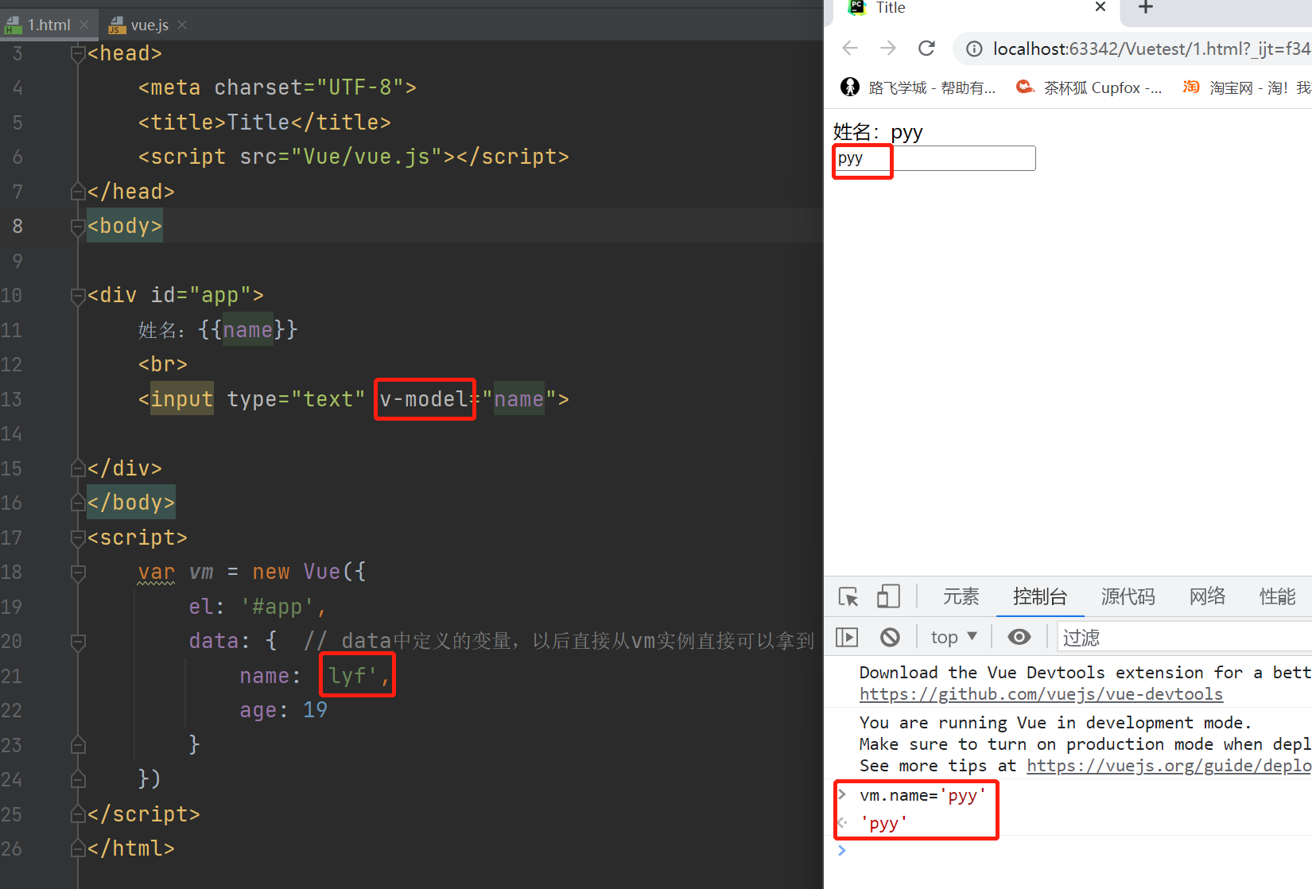Viewport: 1312px width, 889px height.
Task: Click the v-model attribute in the code
Action: coord(424,399)
